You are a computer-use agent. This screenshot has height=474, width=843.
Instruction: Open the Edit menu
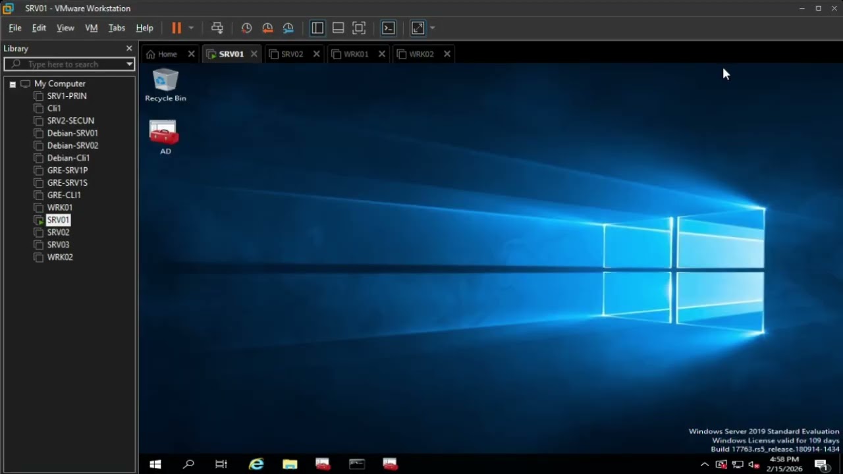pyautogui.click(x=40, y=28)
